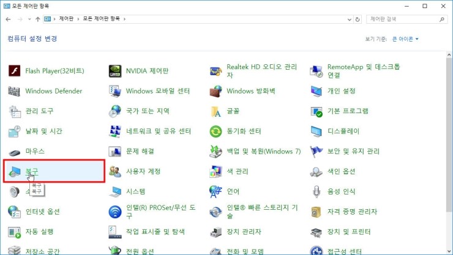Open Realtek HD 오디오 관리자 icon
The image size is (453, 255).
215,71
